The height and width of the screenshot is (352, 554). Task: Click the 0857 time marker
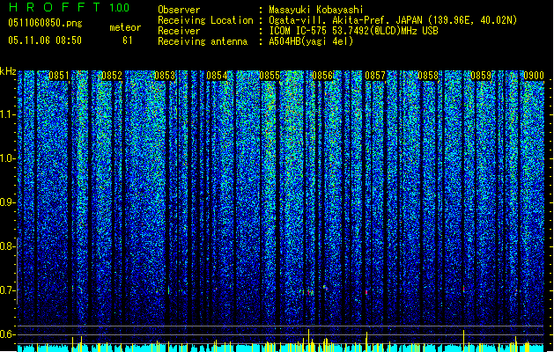click(x=375, y=76)
